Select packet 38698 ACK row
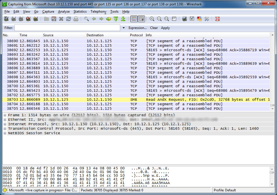The image size is (277, 195). (x=136, y=77)
